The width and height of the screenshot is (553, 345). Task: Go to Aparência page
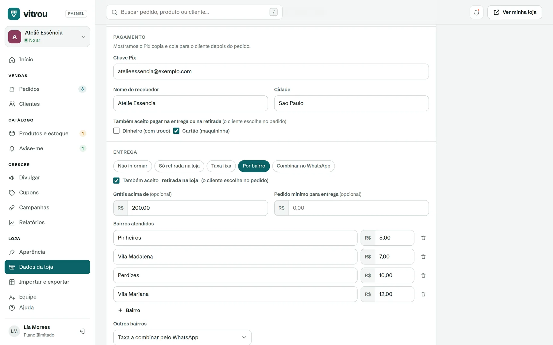pyautogui.click(x=47, y=252)
